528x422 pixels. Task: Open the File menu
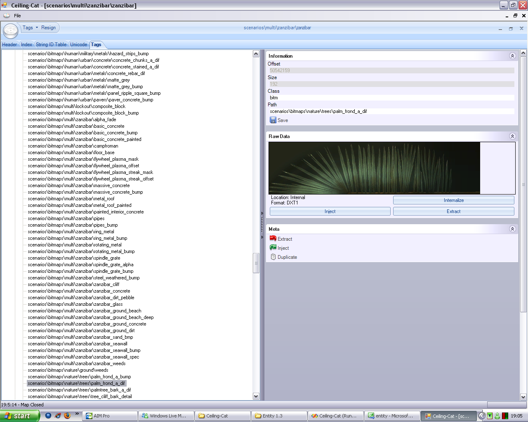coord(17,16)
